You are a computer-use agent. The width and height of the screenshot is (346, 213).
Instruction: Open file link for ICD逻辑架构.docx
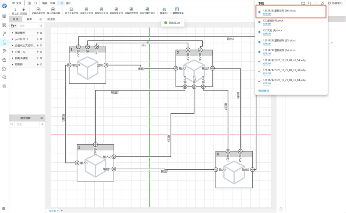tap(267, 24)
